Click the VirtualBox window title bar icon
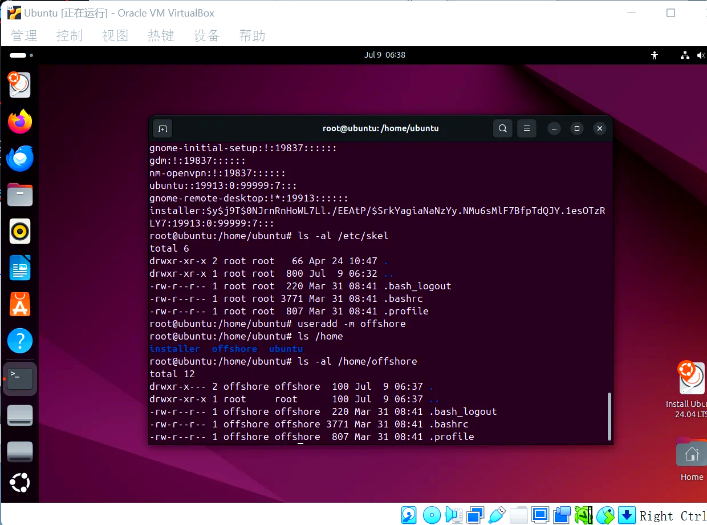 point(15,13)
